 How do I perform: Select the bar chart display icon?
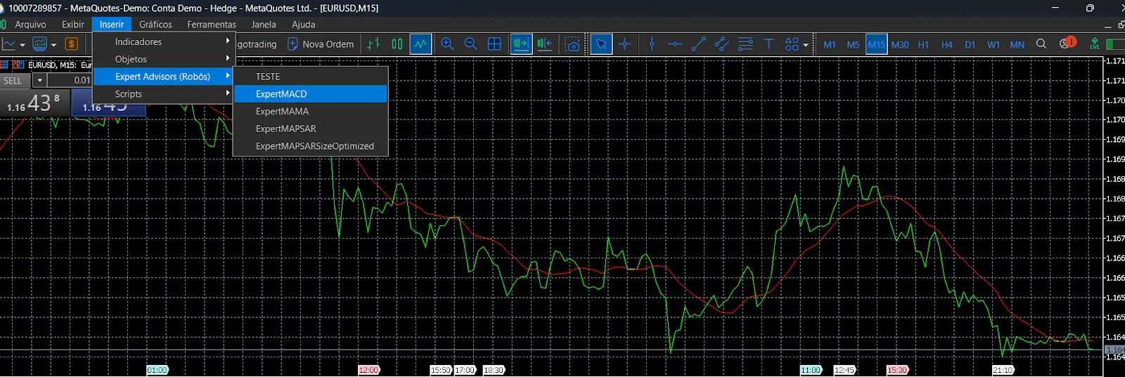pyautogui.click(x=373, y=44)
